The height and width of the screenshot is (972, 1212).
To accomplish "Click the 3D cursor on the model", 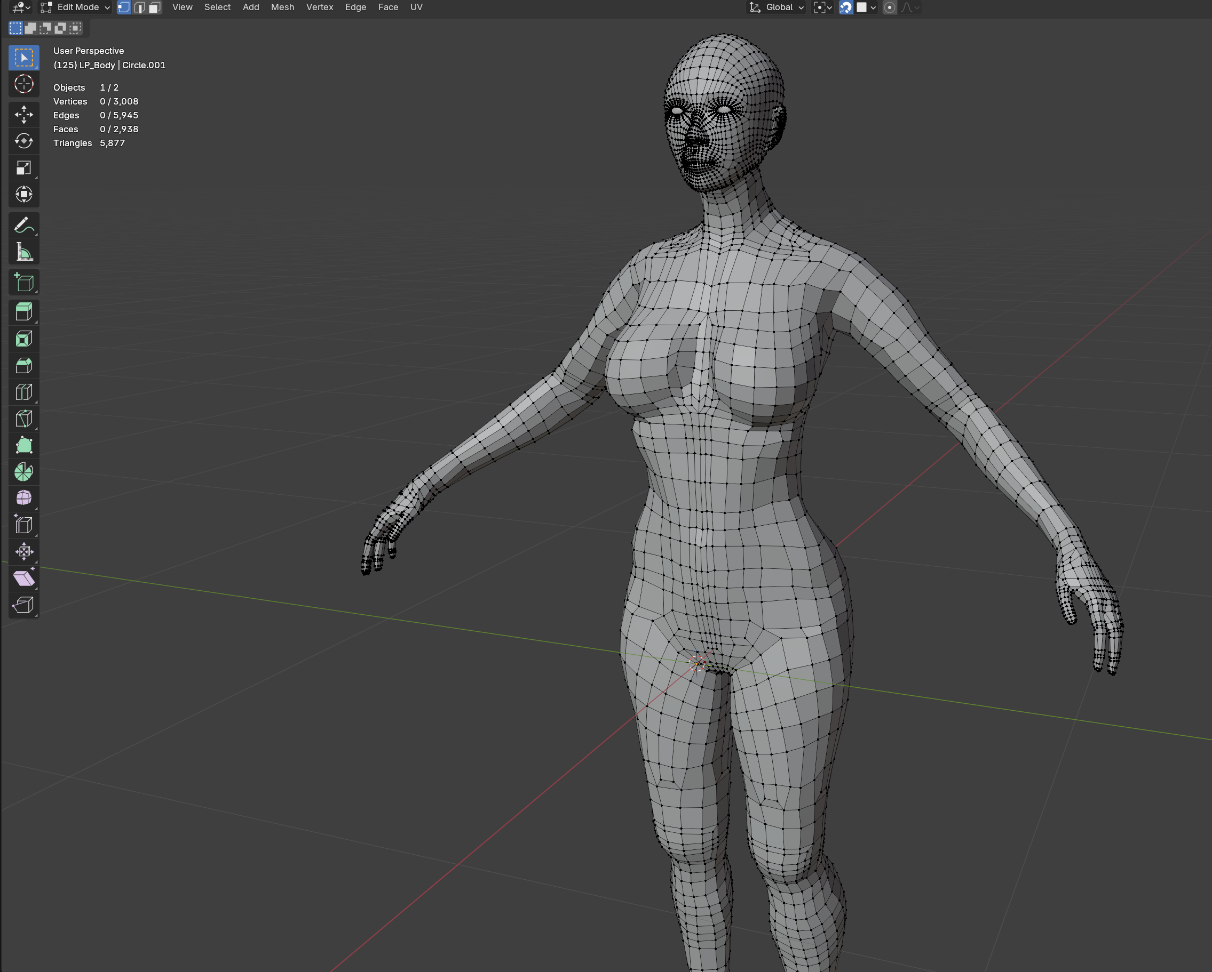I will point(696,663).
